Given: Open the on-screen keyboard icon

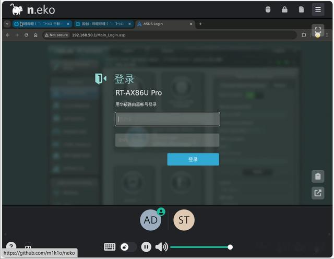Looking at the screenshot, I should (110, 247).
